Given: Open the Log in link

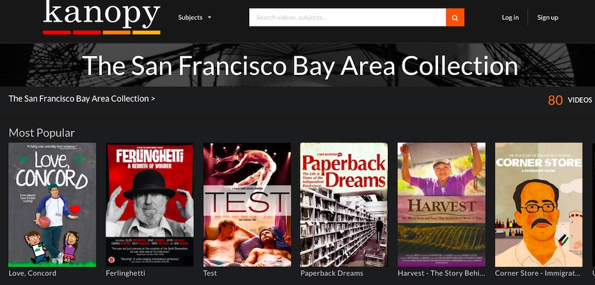Looking at the screenshot, I should 510,17.
